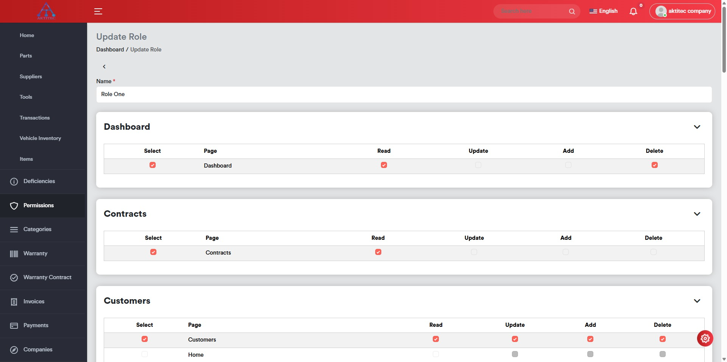This screenshot has height=362, width=727.
Task: Uncheck Contracts Read permission
Action: (378, 252)
